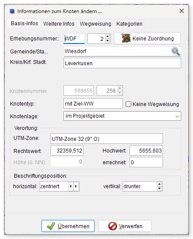The width and height of the screenshot is (193, 239).
Task: Switch to Wegweisung tab
Action: 96,24
